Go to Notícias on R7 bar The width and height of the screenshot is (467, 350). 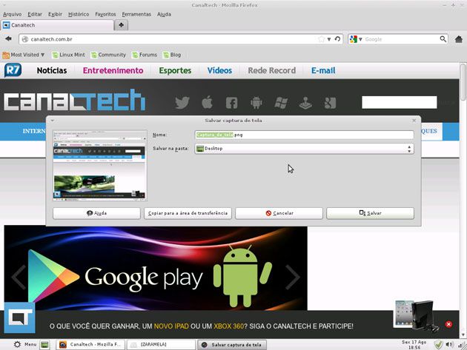pyautogui.click(x=52, y=70)
